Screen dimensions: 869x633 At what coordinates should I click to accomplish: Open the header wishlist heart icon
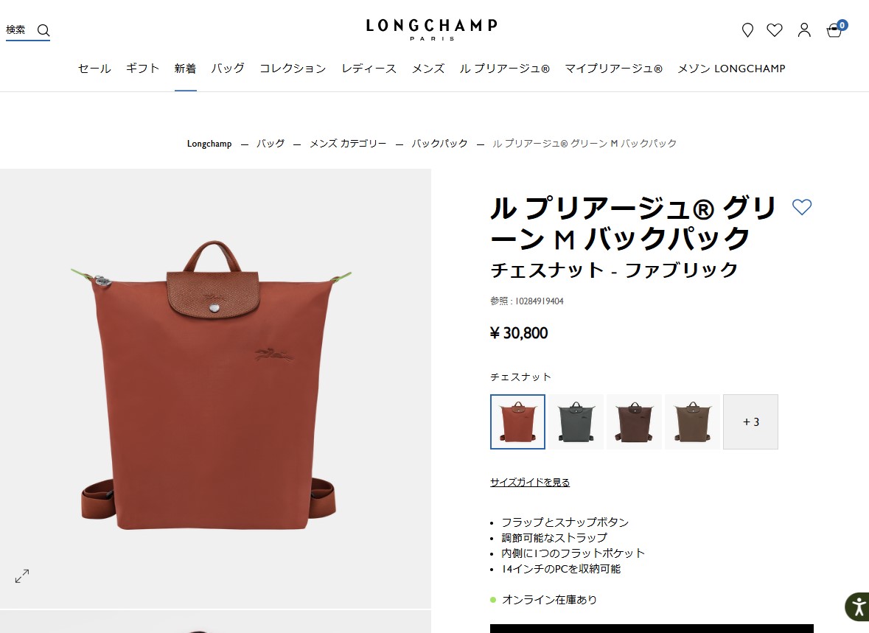click(775, 30)
